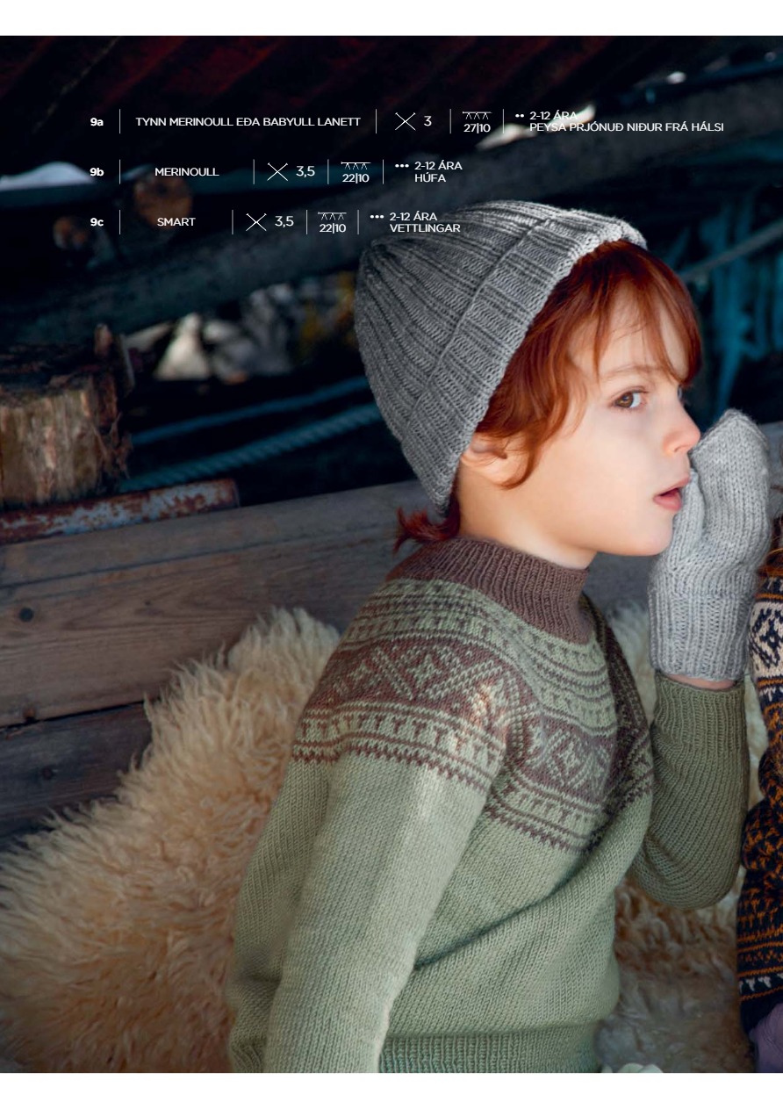Select the 9c pattern label
783x1109 pixels.
[97, 222]
